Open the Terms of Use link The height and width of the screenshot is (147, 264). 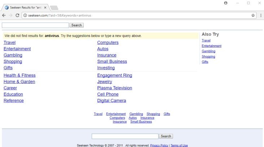tap(179, 146)
